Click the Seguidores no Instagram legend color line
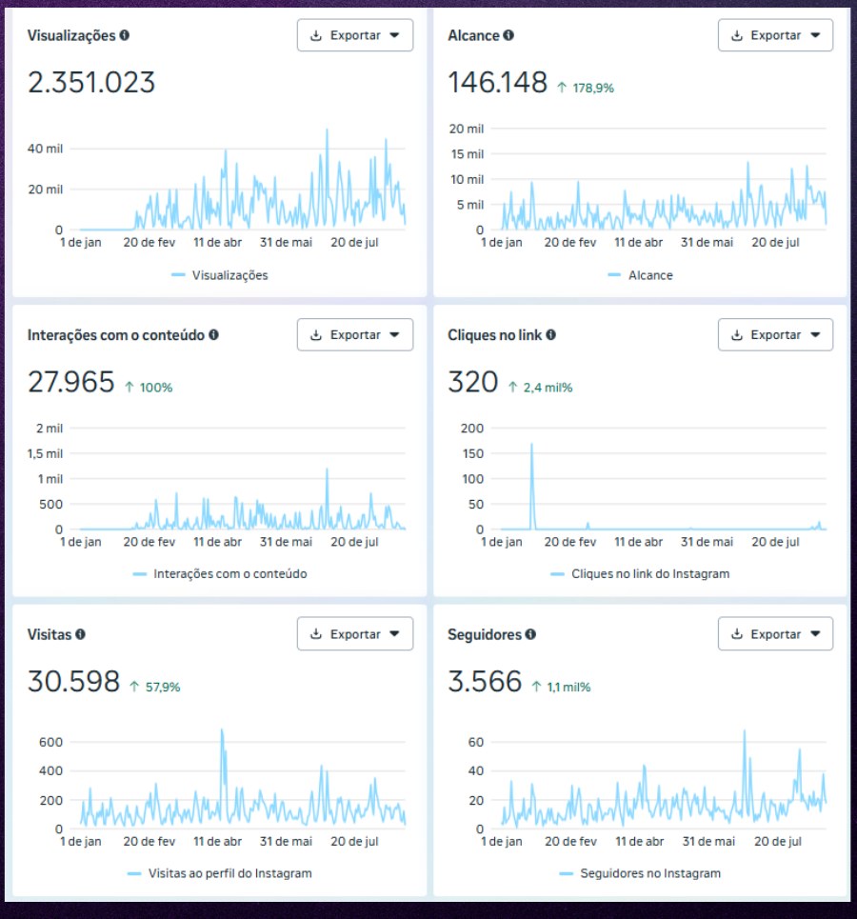The height and width of the screenshot is (919, 857). coord(566,874)
